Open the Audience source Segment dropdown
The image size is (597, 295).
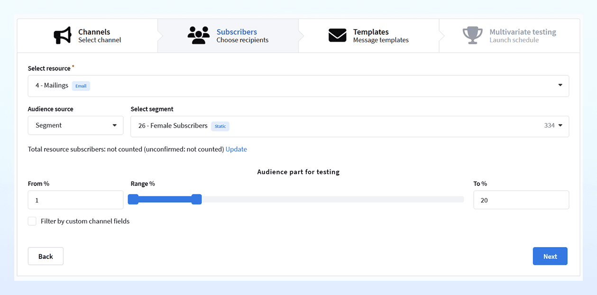coord(75,126)
